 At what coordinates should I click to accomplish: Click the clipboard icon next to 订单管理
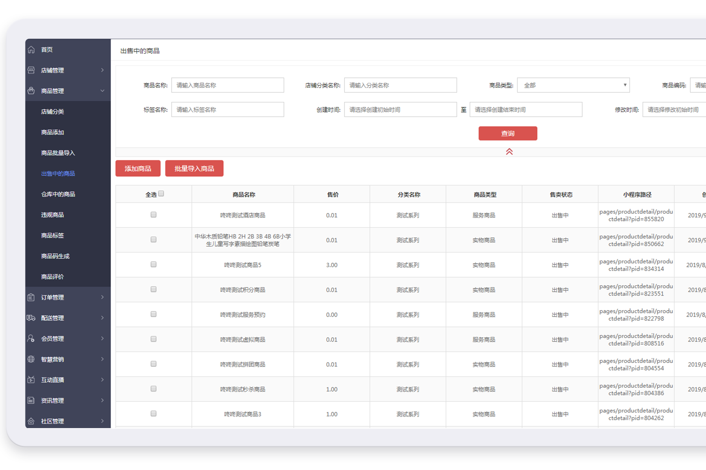click(x=31, y=297)
